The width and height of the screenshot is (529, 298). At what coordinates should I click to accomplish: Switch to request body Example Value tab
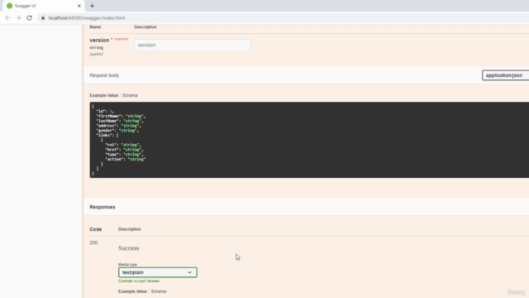104,95
